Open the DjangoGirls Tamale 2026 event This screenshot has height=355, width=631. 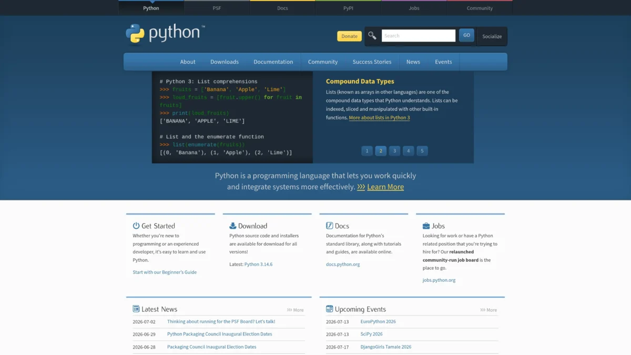(386, 347)
